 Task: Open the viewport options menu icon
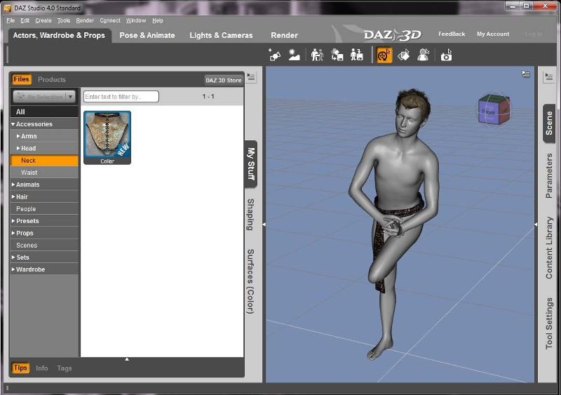525,74
